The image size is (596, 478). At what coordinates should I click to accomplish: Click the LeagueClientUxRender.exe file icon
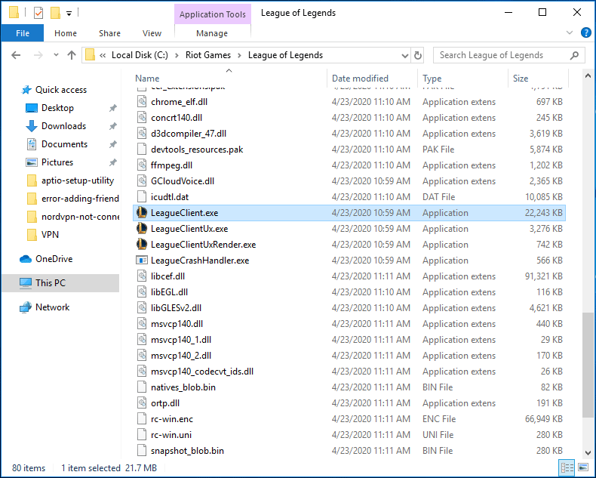pyautogui.click(x=142, y=245)
